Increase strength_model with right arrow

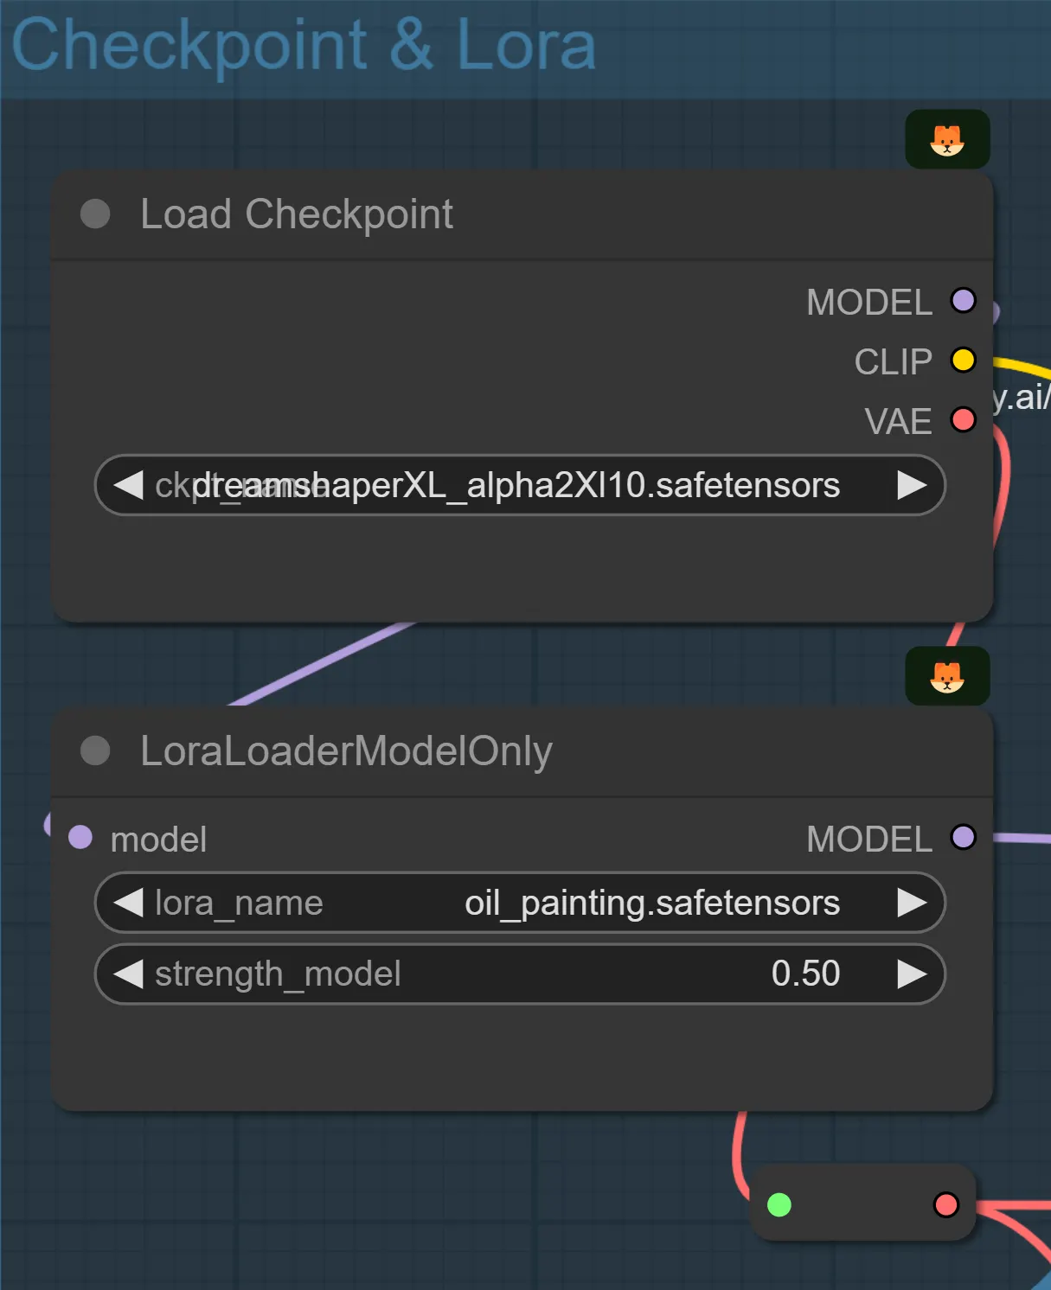912,974
